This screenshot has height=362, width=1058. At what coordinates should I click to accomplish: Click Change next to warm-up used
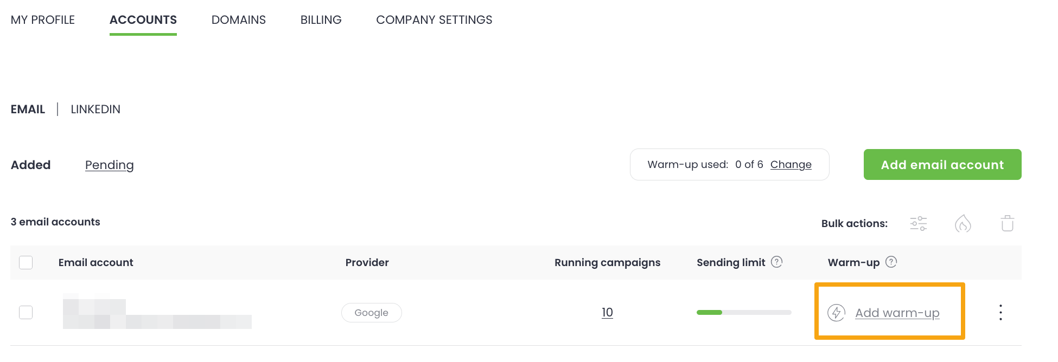(791, 165)
